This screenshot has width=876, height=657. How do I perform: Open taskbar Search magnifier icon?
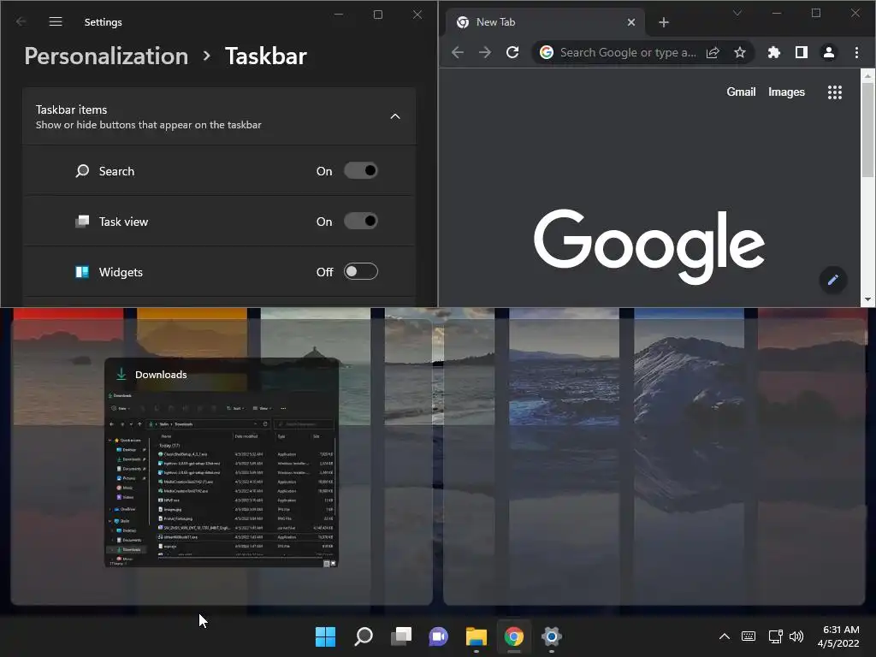(363, 636)
